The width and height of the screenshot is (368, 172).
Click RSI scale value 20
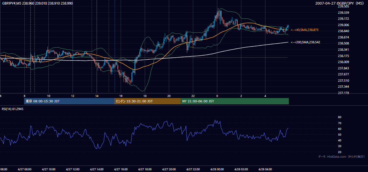pos(339,152)
